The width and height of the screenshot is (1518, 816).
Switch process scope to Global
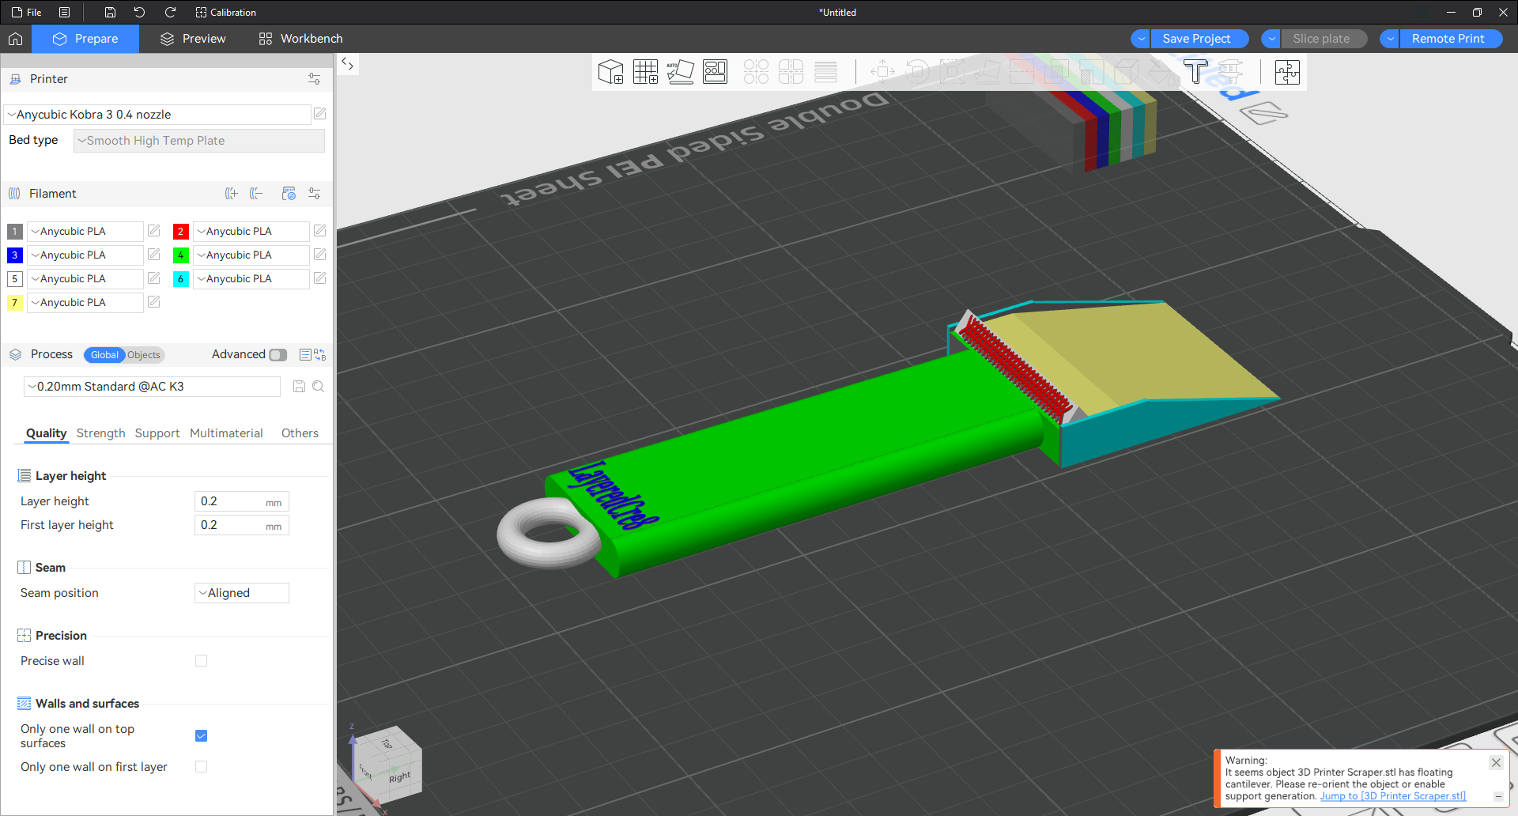click(x=104, y=355)
